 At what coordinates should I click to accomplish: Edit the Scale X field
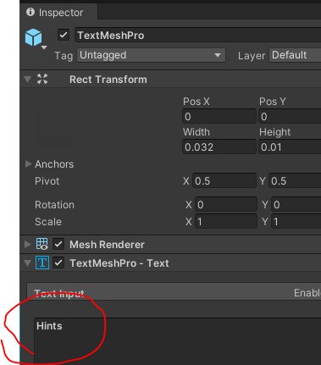(x=226, y=222)
